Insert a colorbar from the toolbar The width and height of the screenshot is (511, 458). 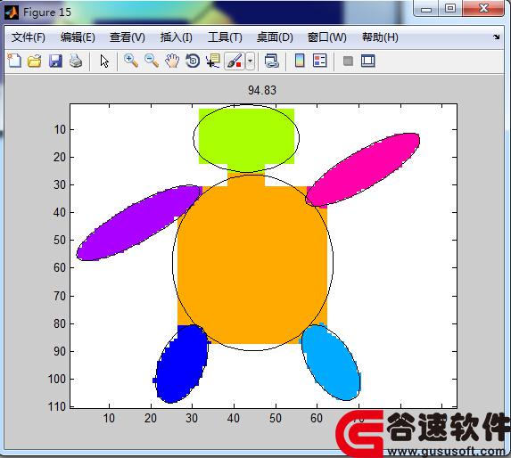point(300,61)
